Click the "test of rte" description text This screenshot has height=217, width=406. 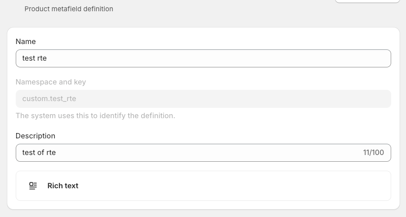coord(39,153)
